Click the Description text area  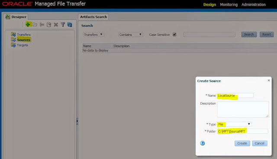pos(243,109)
